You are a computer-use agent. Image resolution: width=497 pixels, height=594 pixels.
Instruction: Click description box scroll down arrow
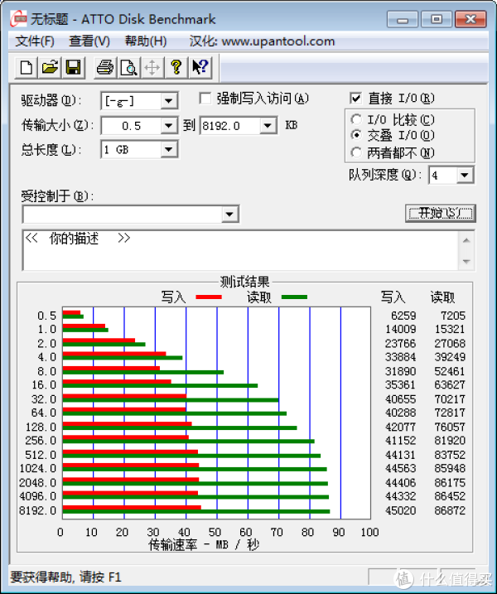pyautogui.click(x=466, y=261)
